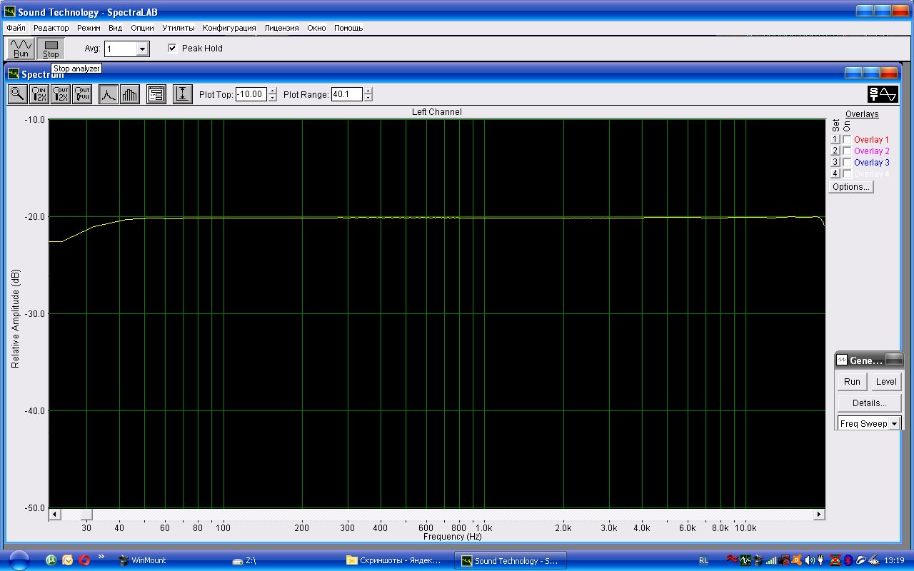Zoom out 2X on the spectrum plot

click(x=61, y=94)
